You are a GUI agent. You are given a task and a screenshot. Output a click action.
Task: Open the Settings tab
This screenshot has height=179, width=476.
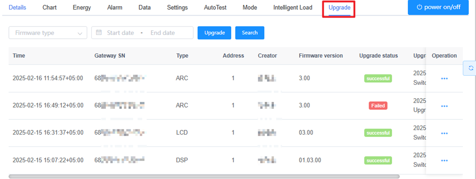(177, 7)
